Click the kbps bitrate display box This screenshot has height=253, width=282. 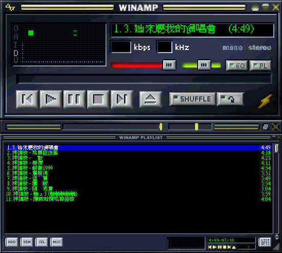(121, 47)
